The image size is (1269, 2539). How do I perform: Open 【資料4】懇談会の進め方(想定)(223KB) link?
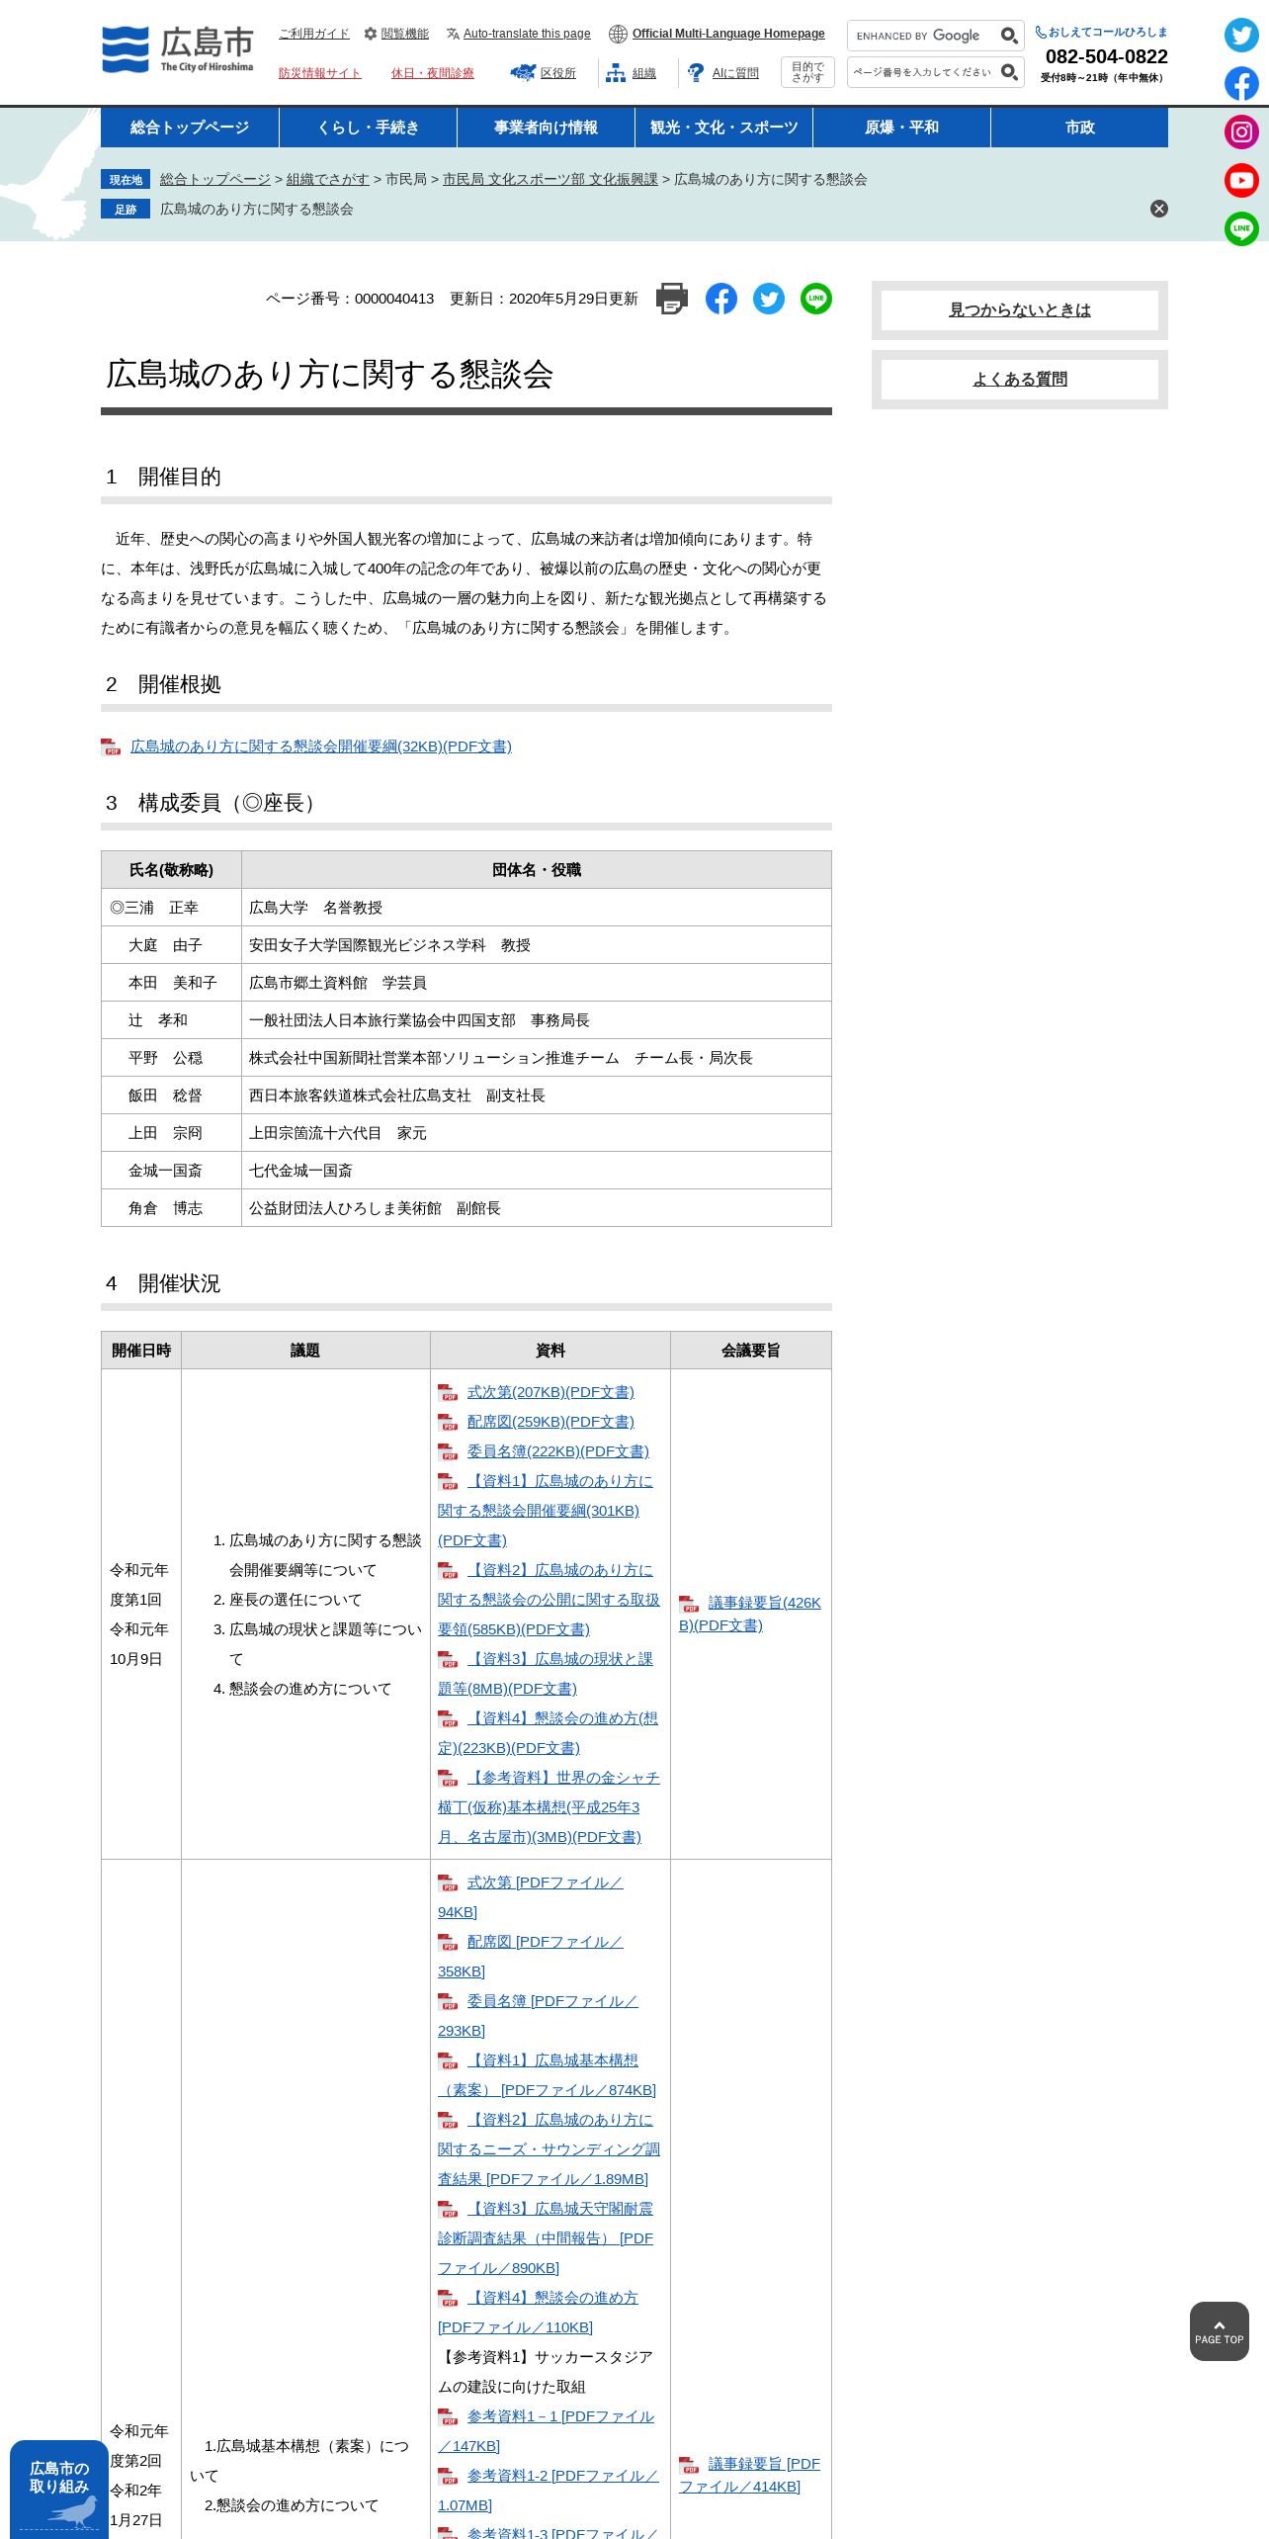[x=549, y=1733]
